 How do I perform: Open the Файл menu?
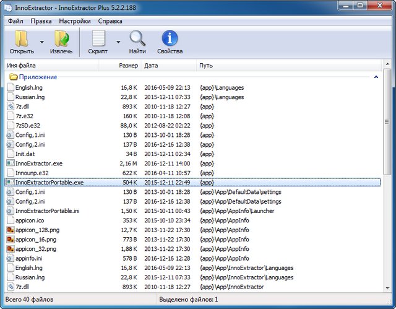[x=16, y=20]
